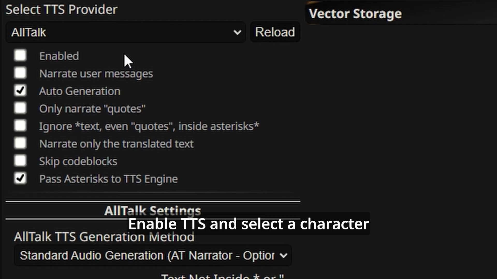Check the "Skip codeblocks" option
Viewport: 497px width, 279px height.
(x=20, y=161)
